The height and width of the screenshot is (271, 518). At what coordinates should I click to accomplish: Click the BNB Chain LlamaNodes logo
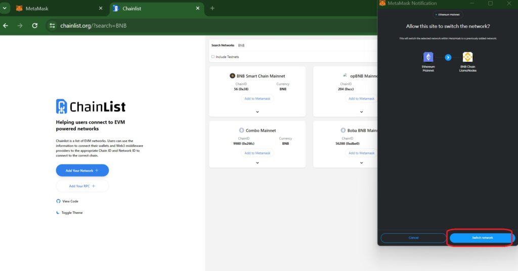pyautogui.click(x=467, y=57)
